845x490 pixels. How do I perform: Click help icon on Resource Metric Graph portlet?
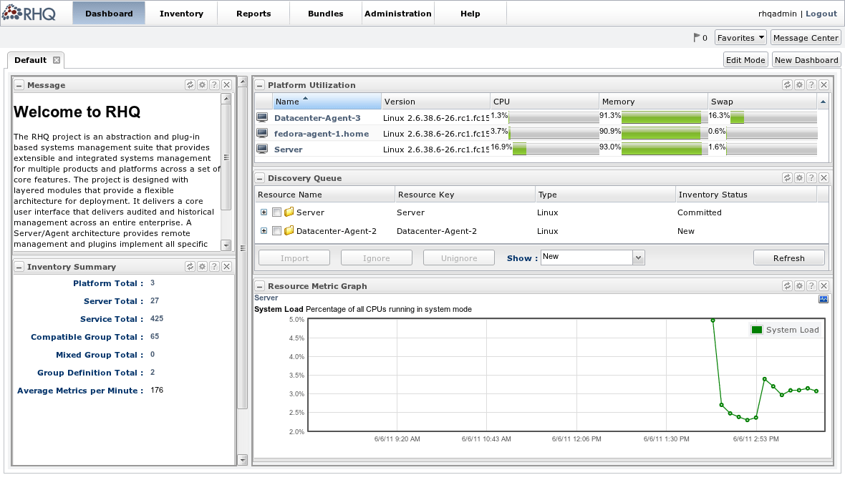[x=811, y=286]
